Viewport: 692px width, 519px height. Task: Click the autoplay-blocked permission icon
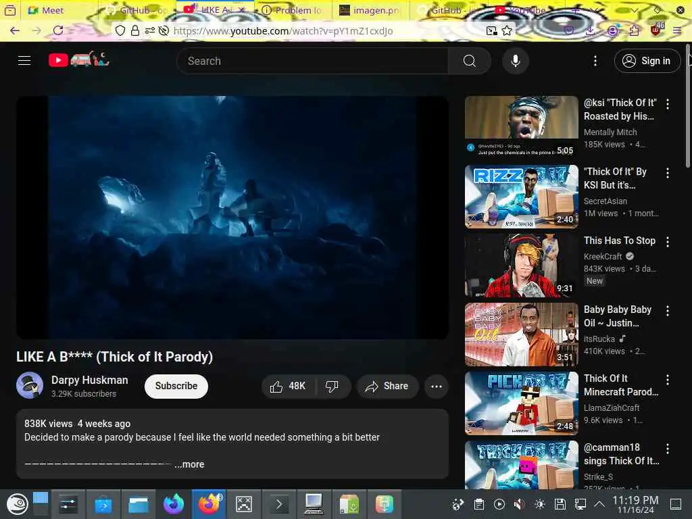tap(164, 30)
